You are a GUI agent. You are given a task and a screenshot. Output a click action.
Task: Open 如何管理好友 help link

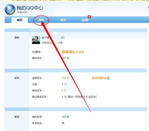[x=99, y=78]
